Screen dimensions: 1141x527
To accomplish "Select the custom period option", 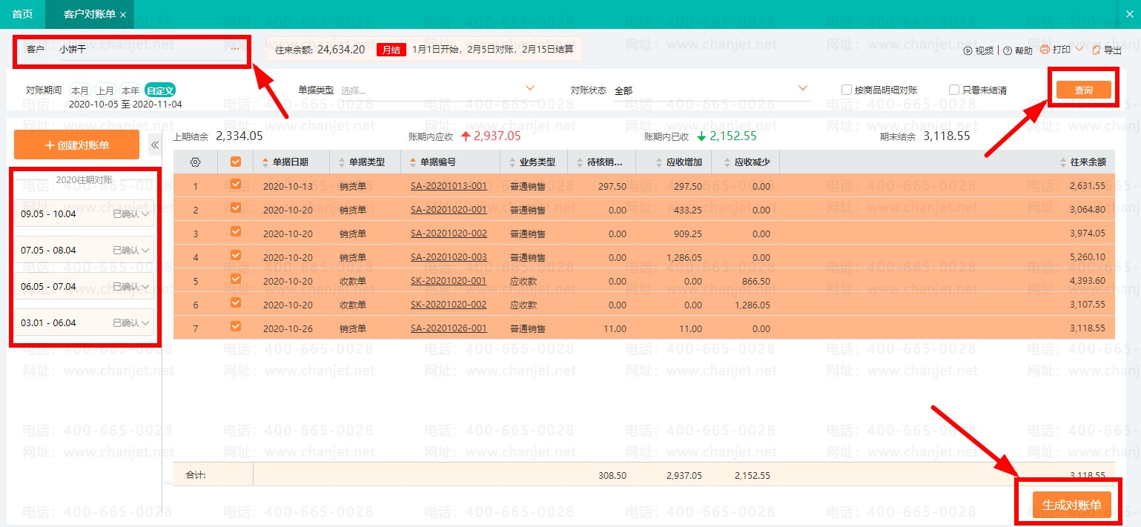I will [159, 90].
